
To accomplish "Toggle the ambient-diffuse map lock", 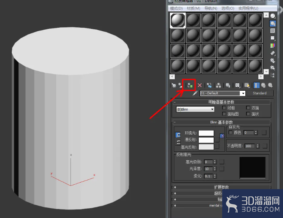I will (222, 136).
